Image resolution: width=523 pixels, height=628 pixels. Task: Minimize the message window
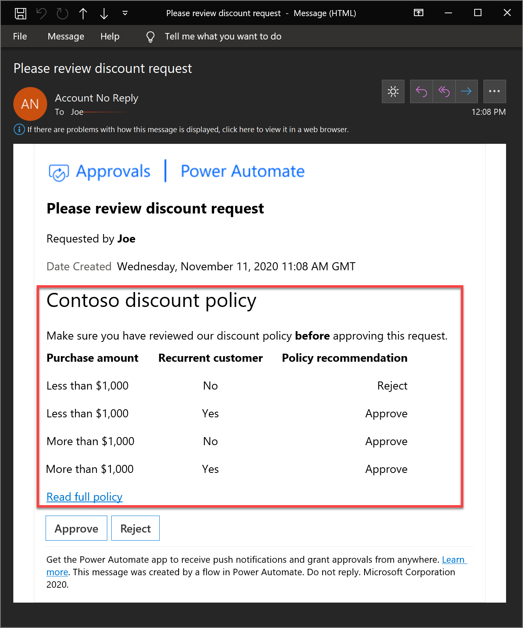click(x=448, y=13)
